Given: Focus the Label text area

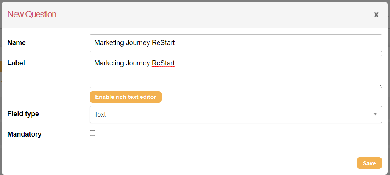Looking at the screenshot, I should point(236,75).
